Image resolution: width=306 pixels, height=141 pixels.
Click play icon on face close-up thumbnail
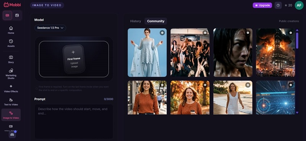(248, 33)
